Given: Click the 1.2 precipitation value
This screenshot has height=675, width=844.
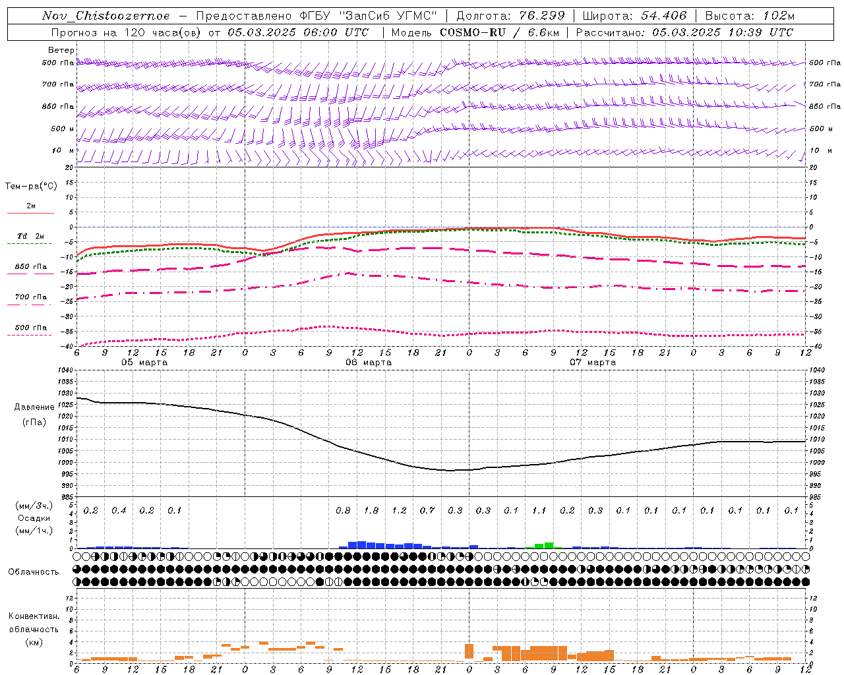Looking at the screenshot, I should (399, 510).
